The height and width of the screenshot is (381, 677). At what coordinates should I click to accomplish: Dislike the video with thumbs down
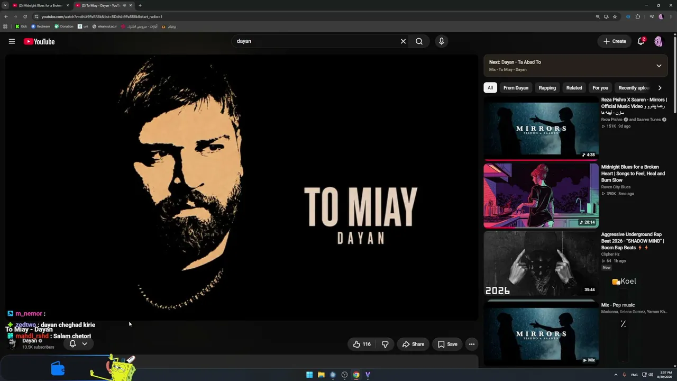(x=385, y=344)
